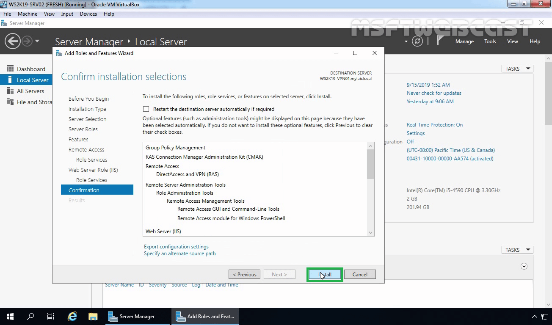
Task: Click the Export configuration settings link
Action: coord(176,246)
